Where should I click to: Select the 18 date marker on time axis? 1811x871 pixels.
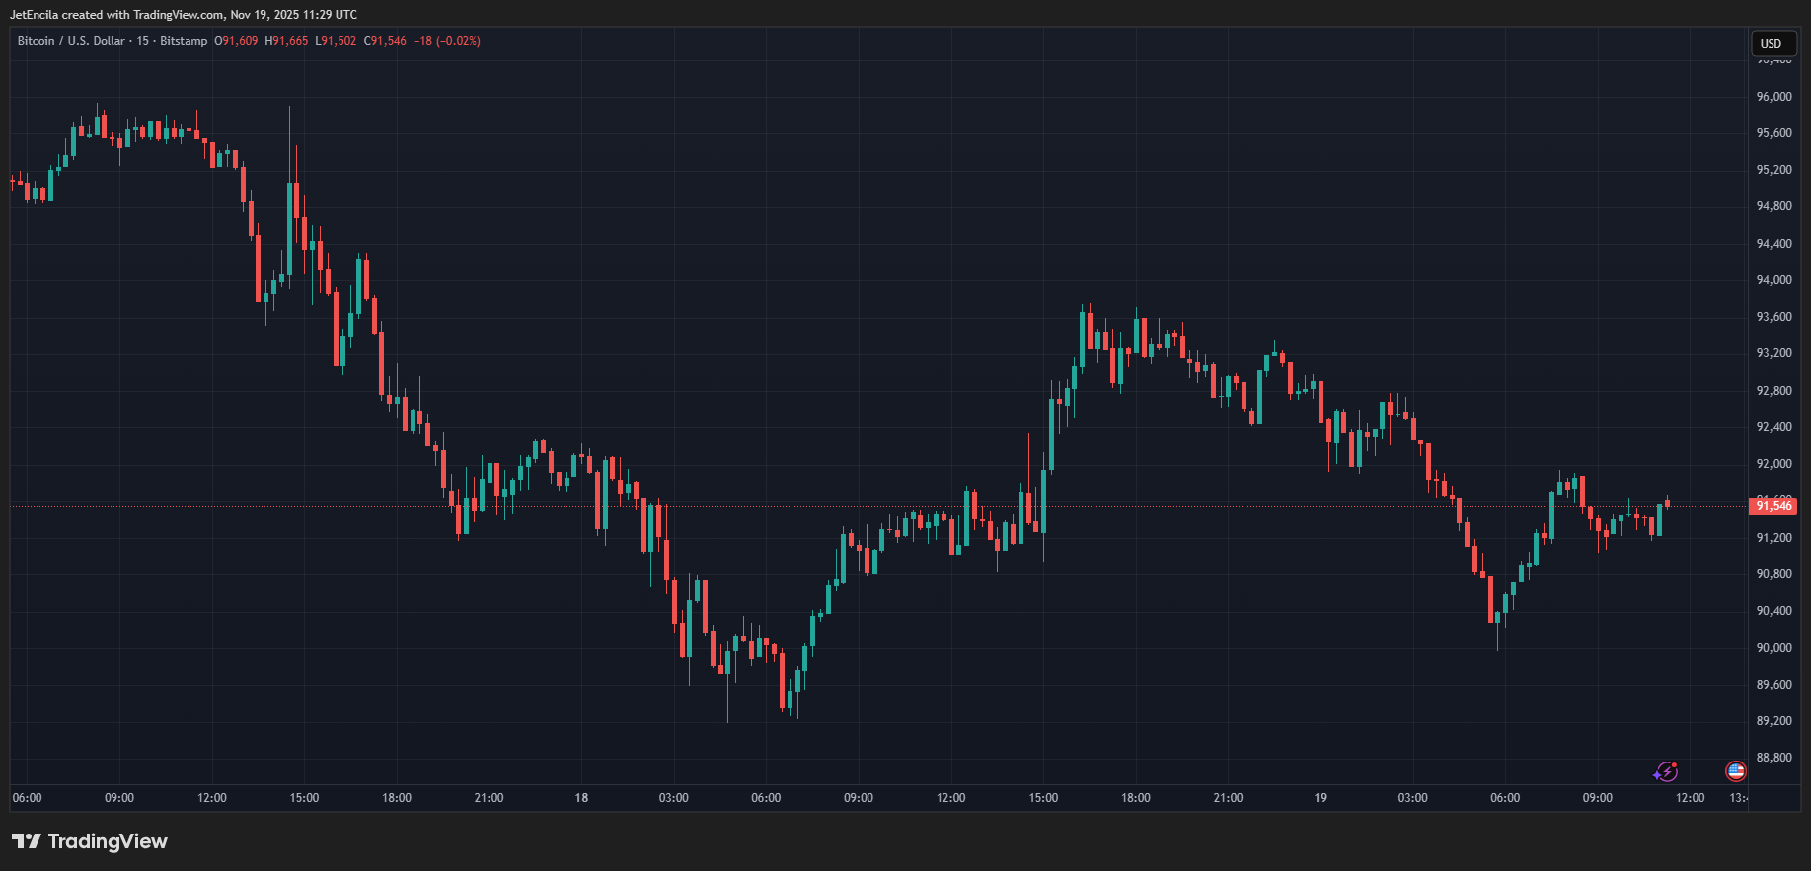click(581, 798)
